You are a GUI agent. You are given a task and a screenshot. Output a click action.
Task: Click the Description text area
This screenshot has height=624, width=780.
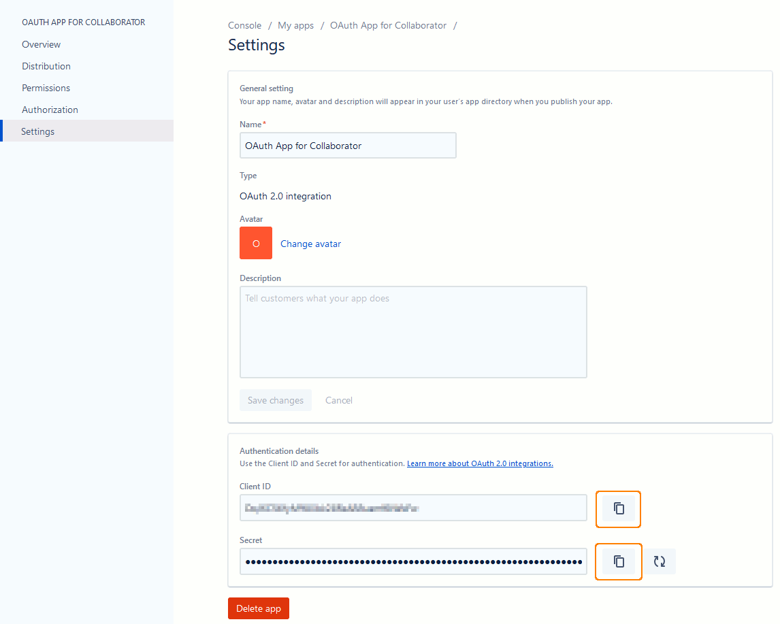pos(413,331)
